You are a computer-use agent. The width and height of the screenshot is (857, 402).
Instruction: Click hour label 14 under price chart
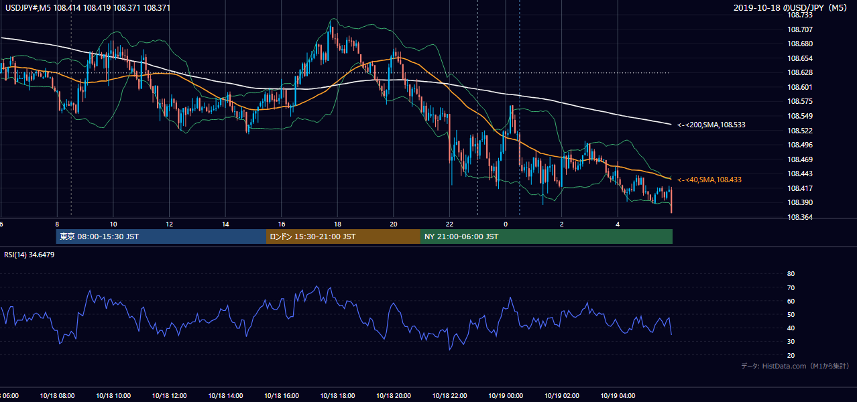226,224
